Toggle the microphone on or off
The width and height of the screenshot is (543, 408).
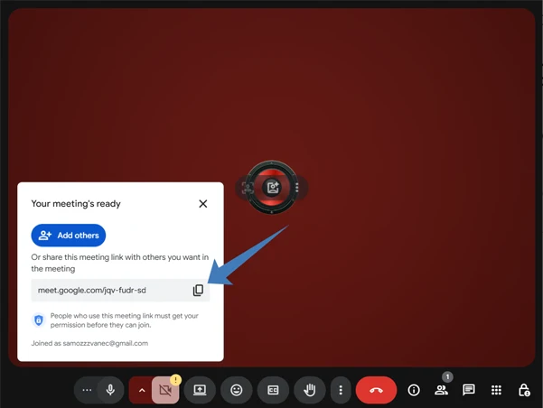click(x=110, y=390)
